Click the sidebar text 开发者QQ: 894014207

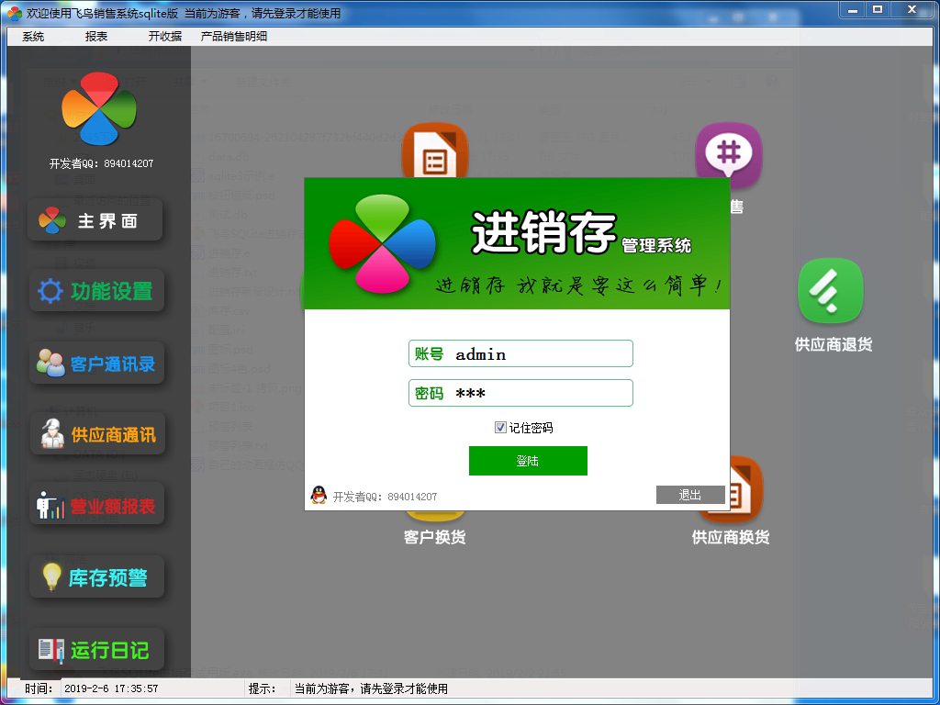pos(101,163)
